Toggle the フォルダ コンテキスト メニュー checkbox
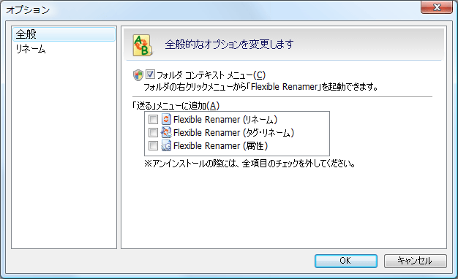458x279 pixels. [150, 74]
